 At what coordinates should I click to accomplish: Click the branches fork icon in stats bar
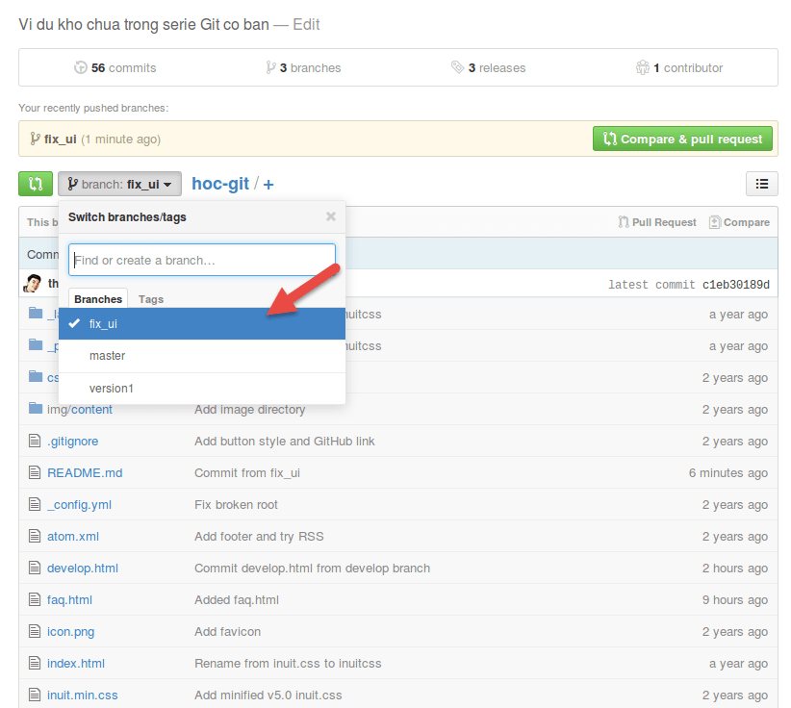pyautogui.click(x=271, y=67)
